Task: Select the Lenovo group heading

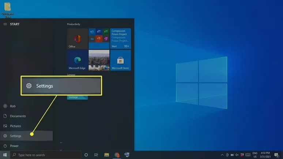Action: click(71, 75)
